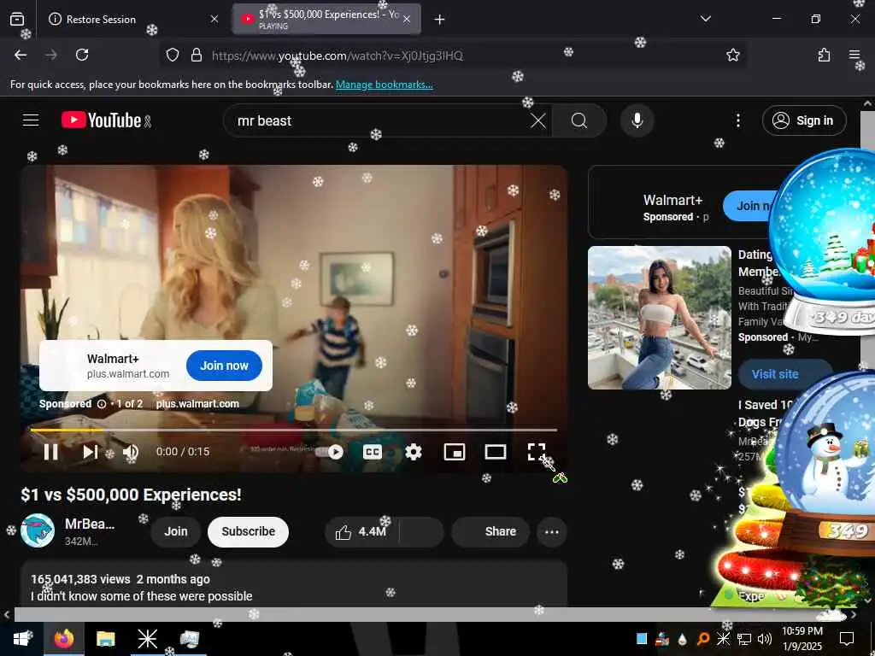Open network icon in system tray
Image resolution: width=875 pixels, height=656 pixels.
pyautogui.click(x=744, y=639)
